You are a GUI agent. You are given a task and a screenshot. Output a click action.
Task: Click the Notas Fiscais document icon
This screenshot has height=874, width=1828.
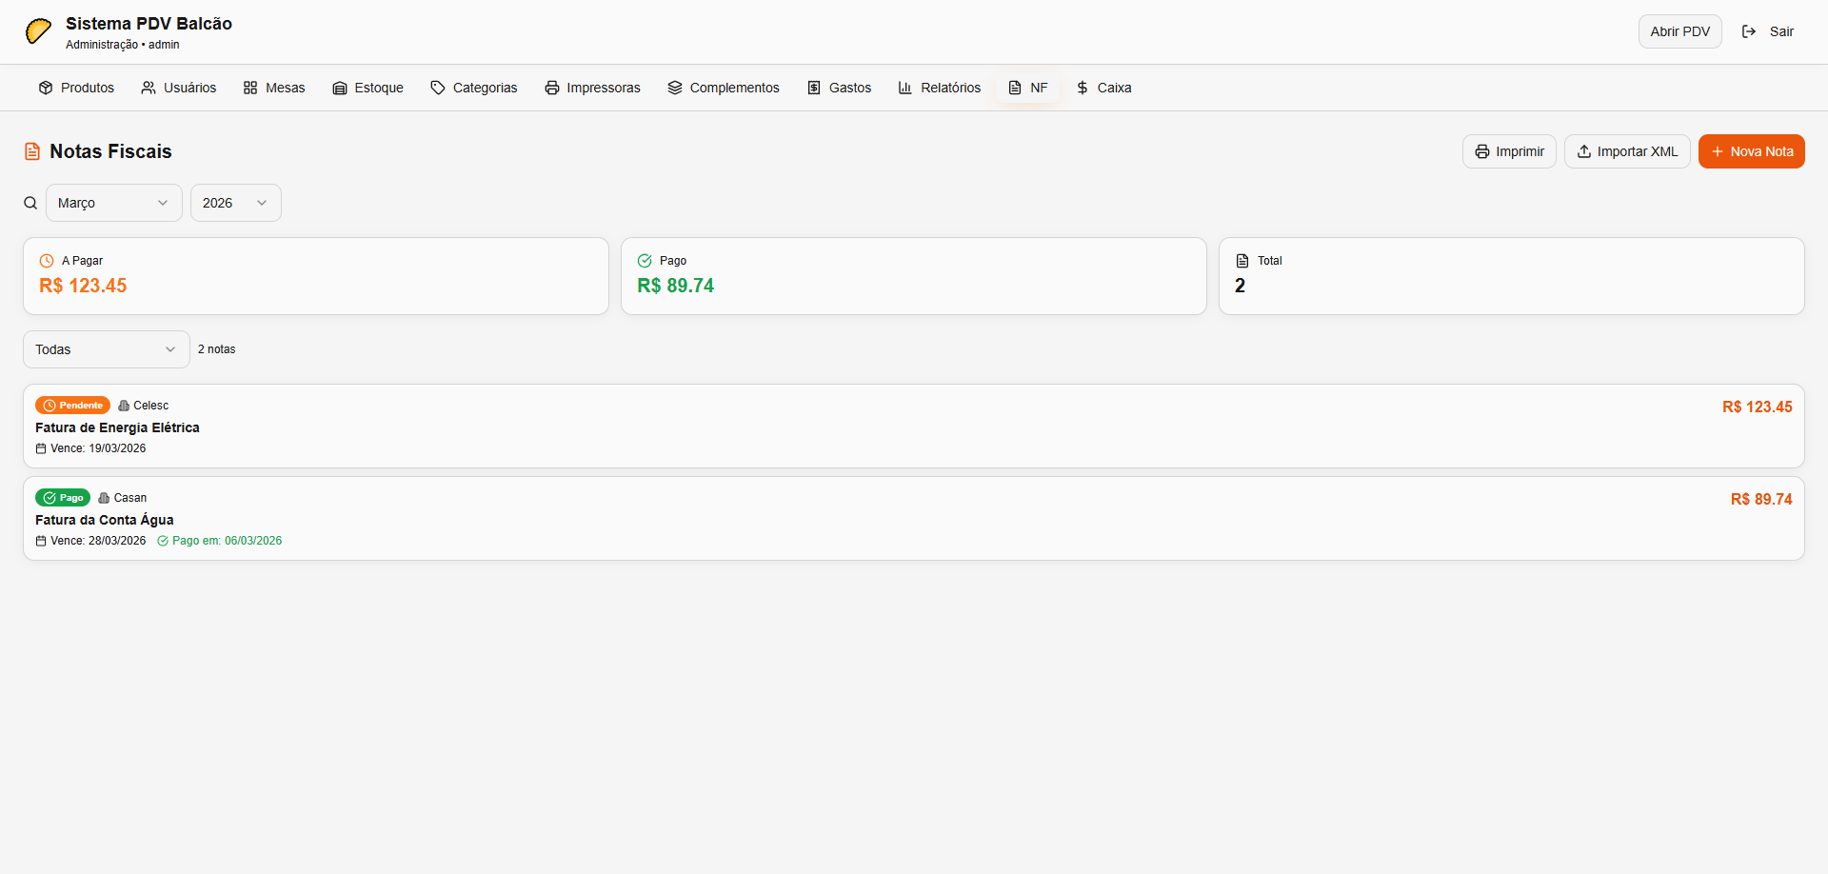(x=32, y=151)
